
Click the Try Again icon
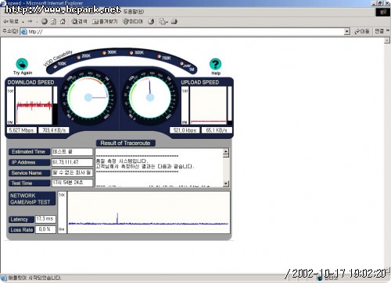[22, 64]
